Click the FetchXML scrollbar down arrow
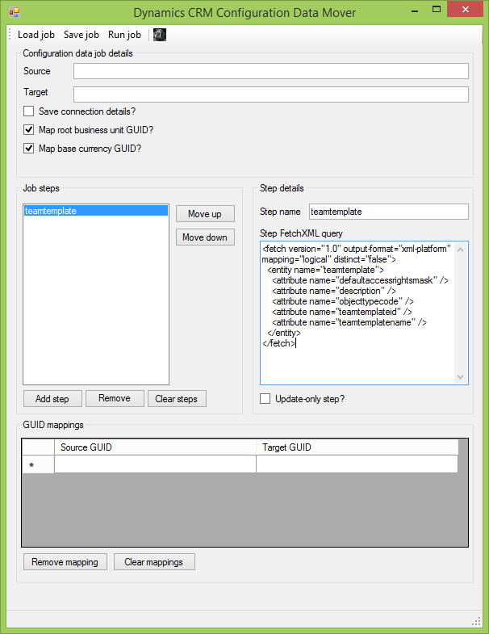This screenshot has width=489, height=634. coord(460,377)
